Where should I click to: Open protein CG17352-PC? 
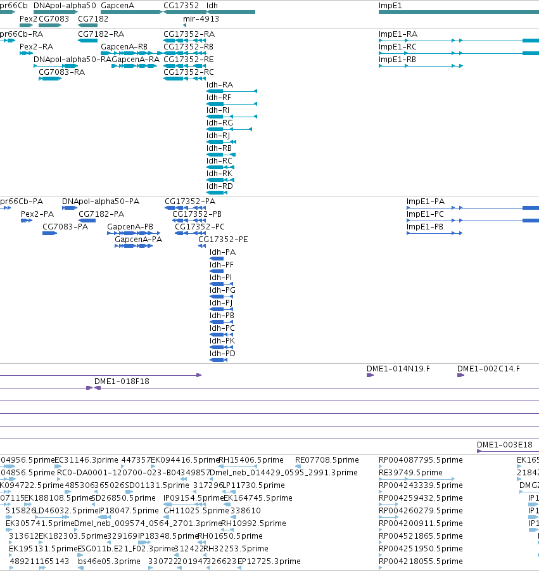click(200, 227)
